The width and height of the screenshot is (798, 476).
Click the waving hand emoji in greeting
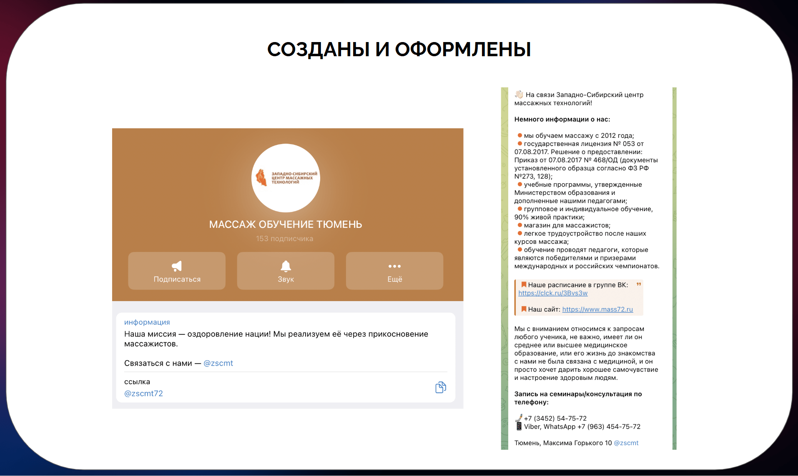519,95
